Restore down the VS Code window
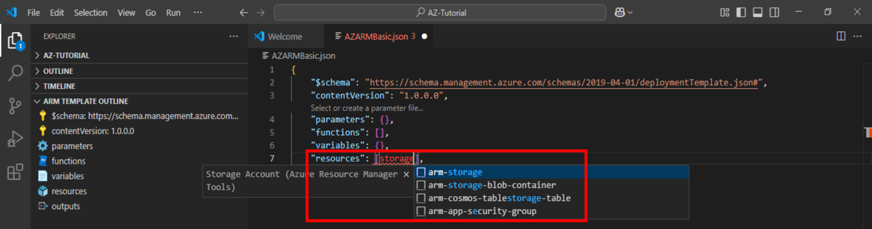 (x=828, y=12)
